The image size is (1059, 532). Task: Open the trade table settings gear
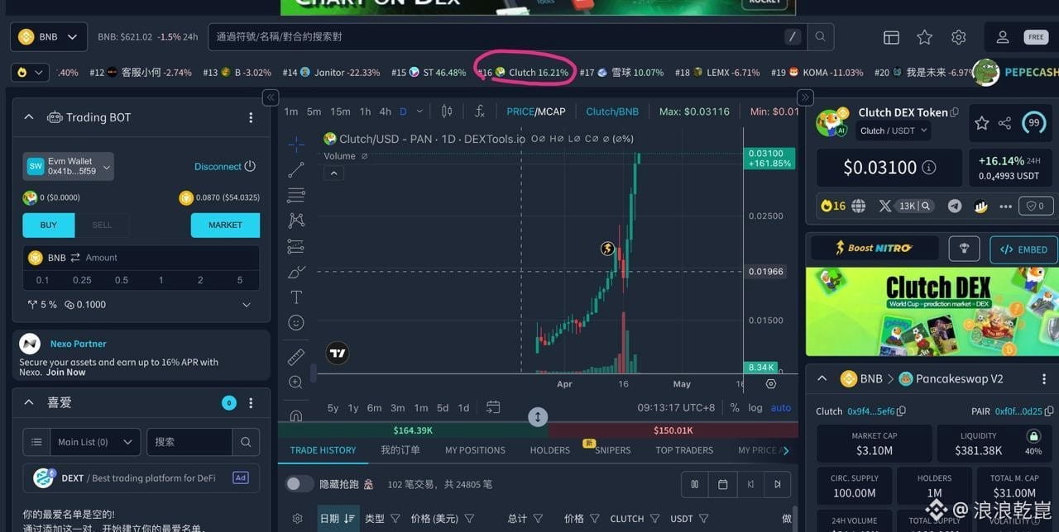pos(298,519)
